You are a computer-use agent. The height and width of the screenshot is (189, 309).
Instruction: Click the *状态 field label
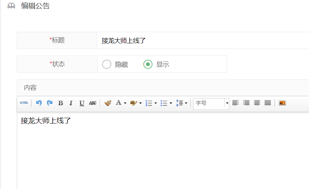pyautogui.click(x=57, y=64)
